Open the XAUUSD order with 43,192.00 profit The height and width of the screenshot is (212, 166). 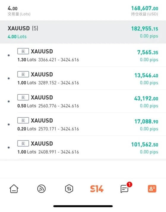[x=83, y=101]
